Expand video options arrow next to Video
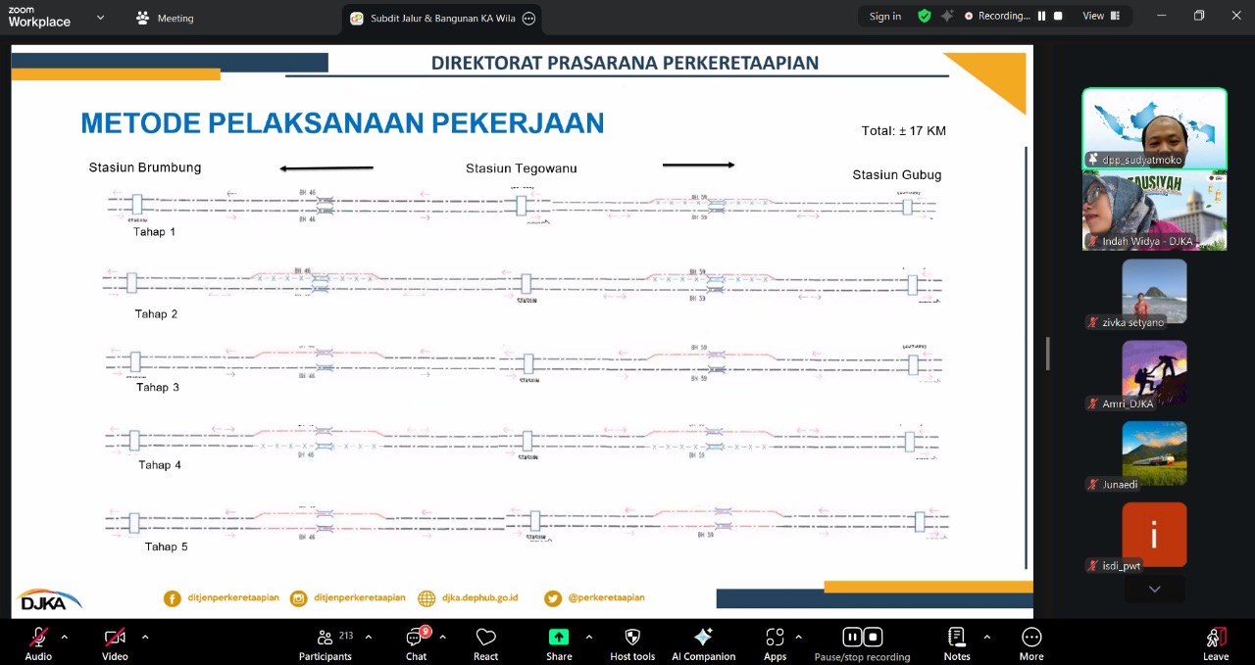 [x=145, y=637]
